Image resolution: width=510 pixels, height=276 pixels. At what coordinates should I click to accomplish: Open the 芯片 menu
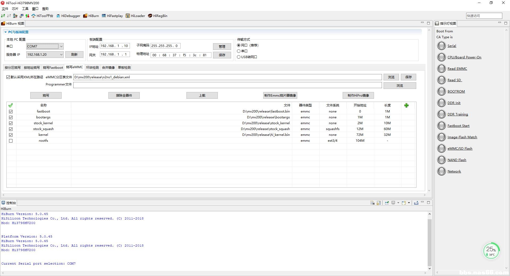click(x=15, y=9)
